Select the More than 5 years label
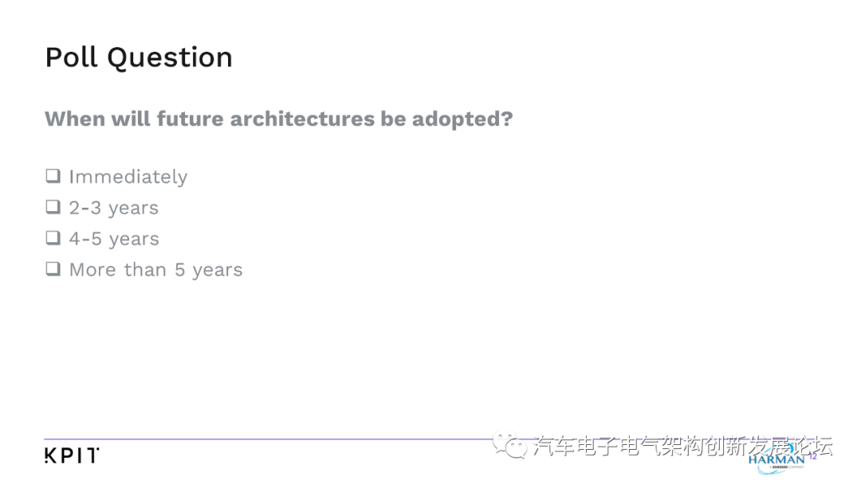This screenshot has width=861, height=484. tap(156, 270)
